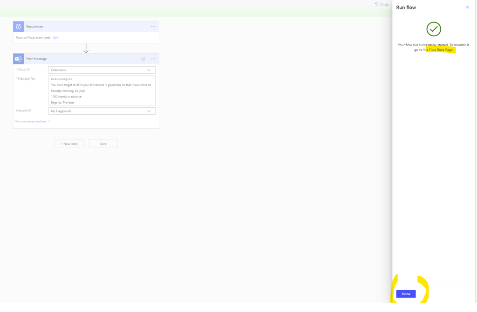Image resolution: width=477 pixels, height=312 pixels.
Task: Click the arrow connector between the steps
Action: (86, 49)
